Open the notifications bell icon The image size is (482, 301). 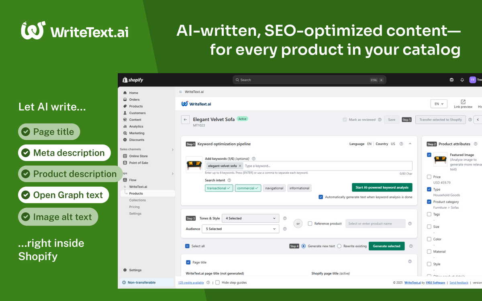click(462, 80)
